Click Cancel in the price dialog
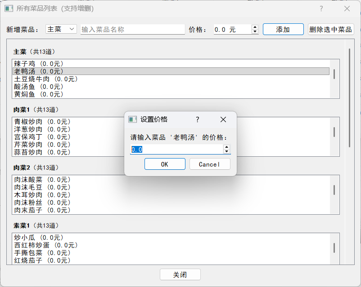This screenshot has width=361, height=287. 210,164
